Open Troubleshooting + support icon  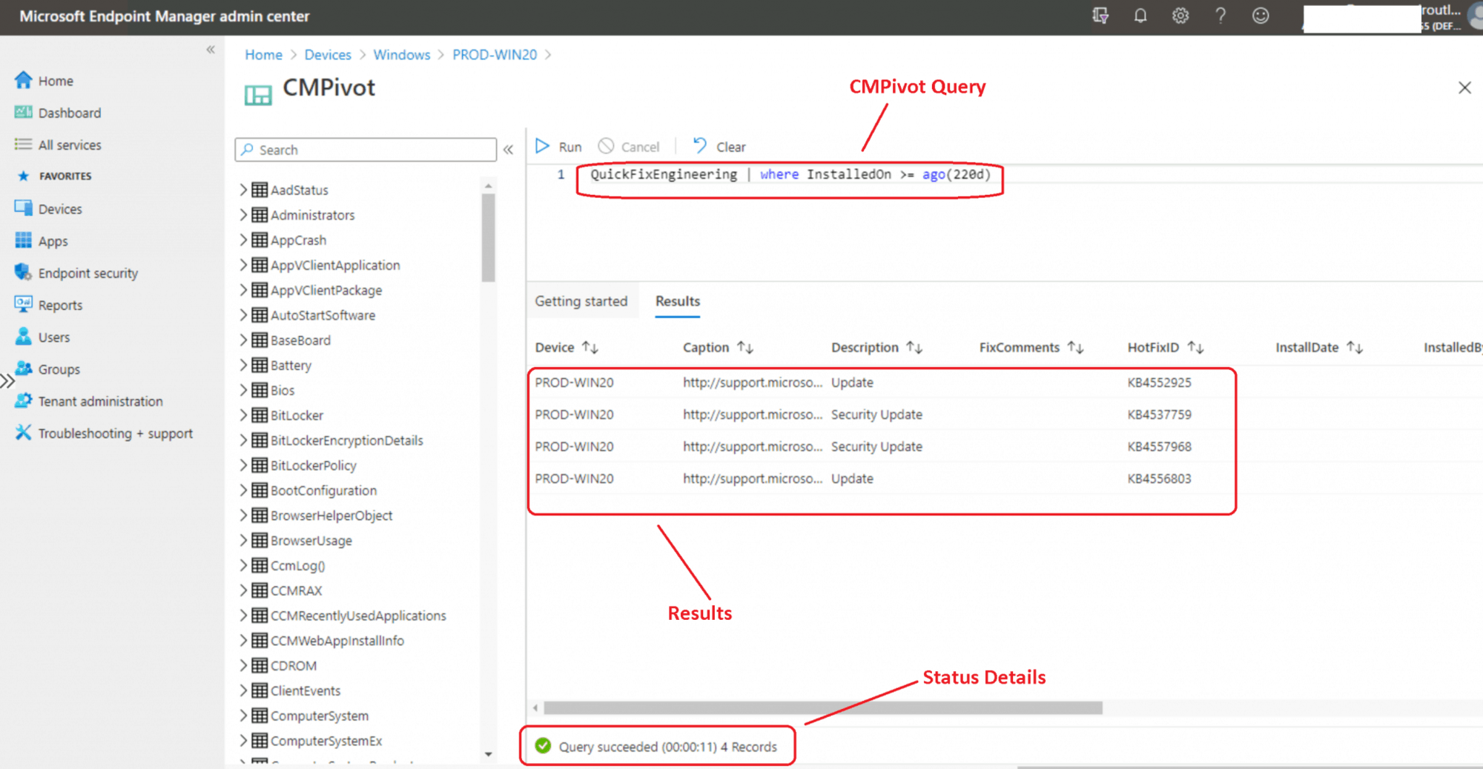coord(23,433)
